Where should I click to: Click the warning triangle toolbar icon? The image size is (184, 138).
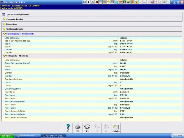(93, 2)
